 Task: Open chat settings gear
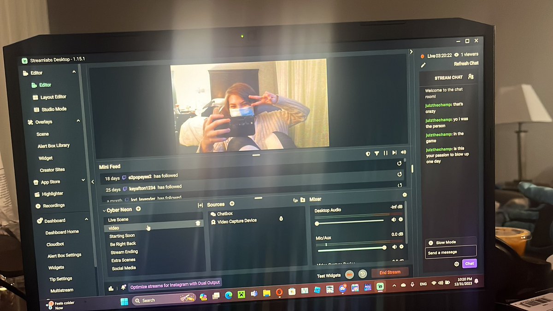(457, 264)
